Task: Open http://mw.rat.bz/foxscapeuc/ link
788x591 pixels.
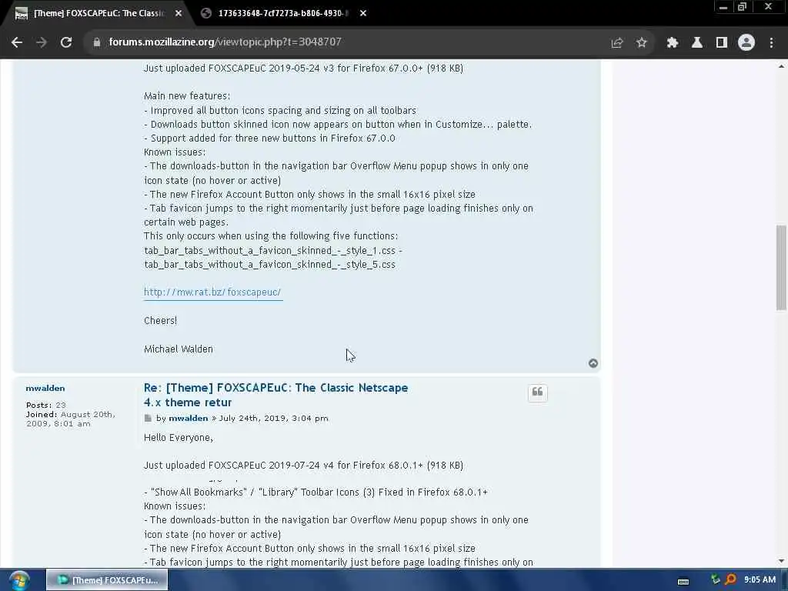Action: point(212,292)
